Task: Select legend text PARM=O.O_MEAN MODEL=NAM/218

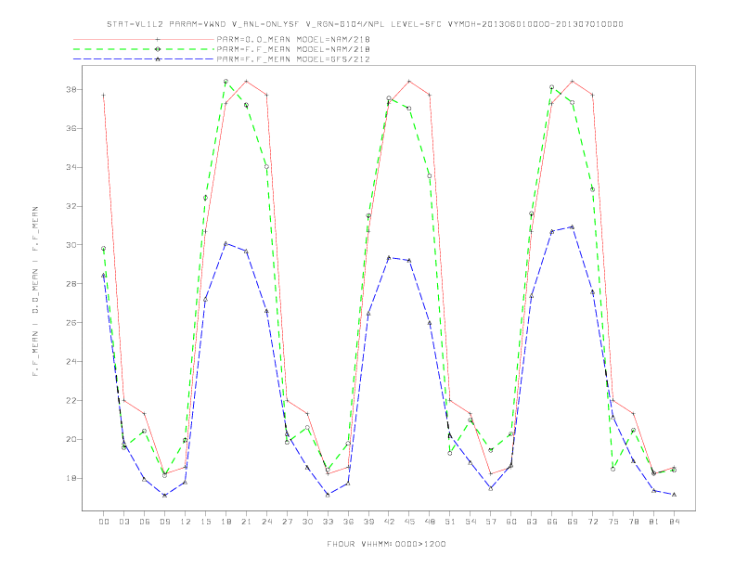Action: (x=293, y=39)
